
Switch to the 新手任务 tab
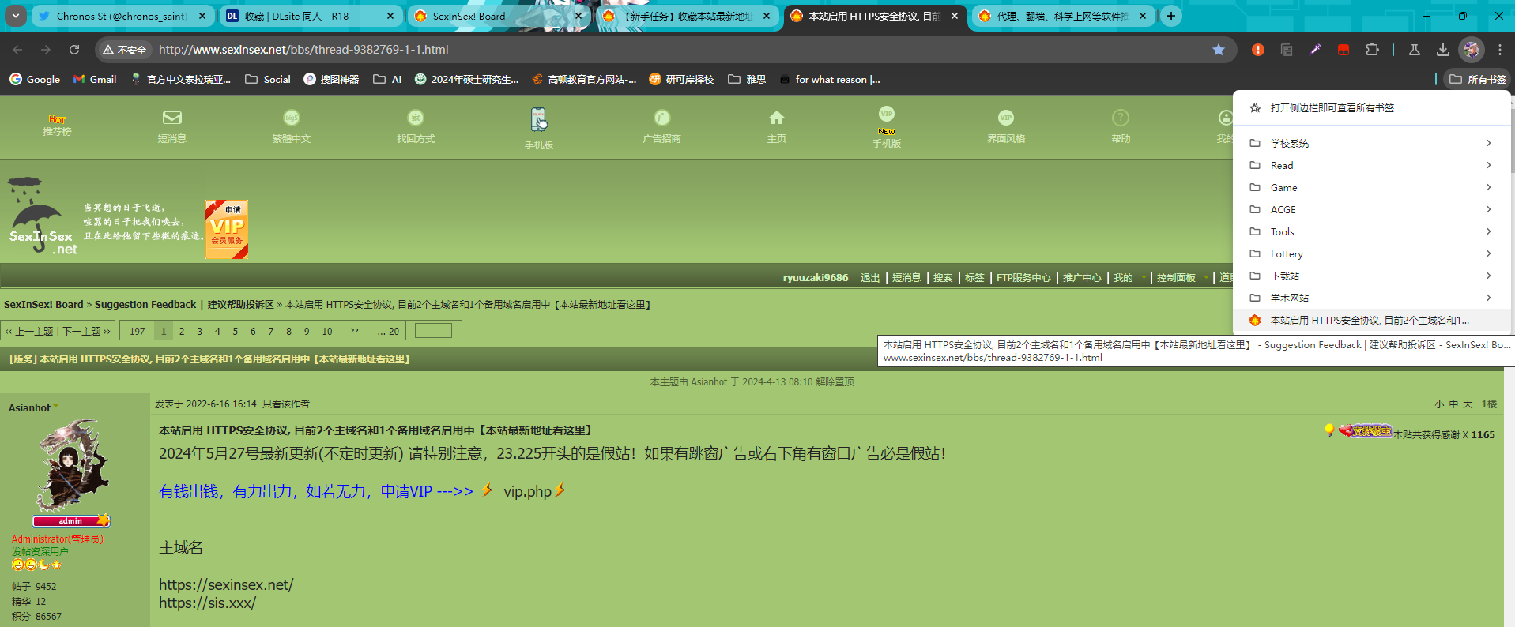(x=687, y=16)
